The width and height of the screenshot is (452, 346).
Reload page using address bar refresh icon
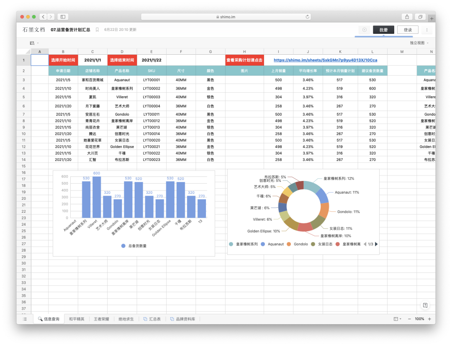307,17
